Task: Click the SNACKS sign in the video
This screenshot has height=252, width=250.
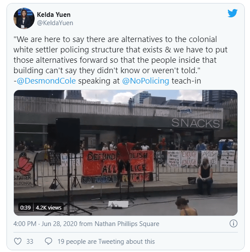Action: [196, 123]
